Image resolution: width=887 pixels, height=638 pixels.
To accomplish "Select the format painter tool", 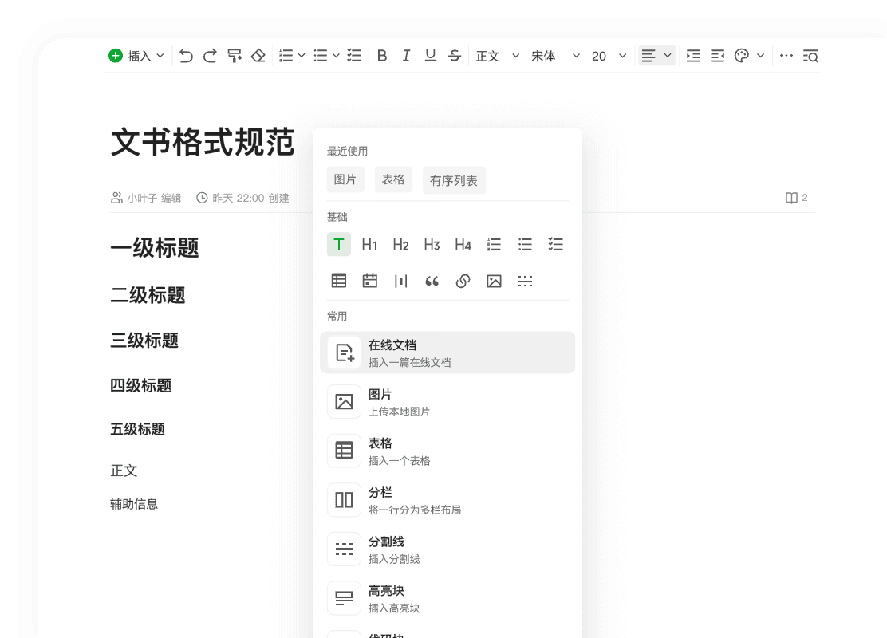I will 235,56.
